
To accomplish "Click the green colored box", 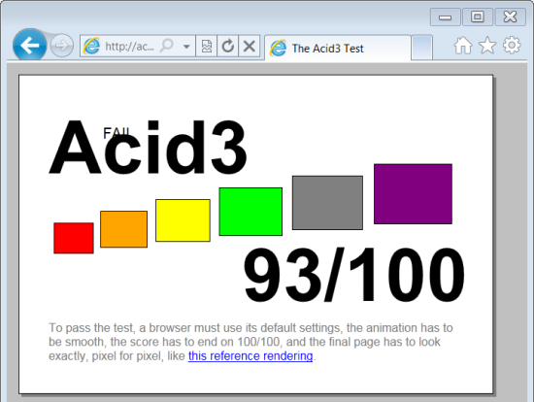I will (250, 212).
